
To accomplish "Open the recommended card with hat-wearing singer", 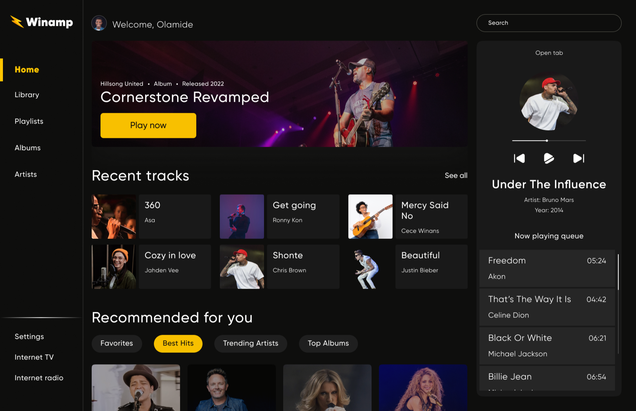I will tap(136, 388).
